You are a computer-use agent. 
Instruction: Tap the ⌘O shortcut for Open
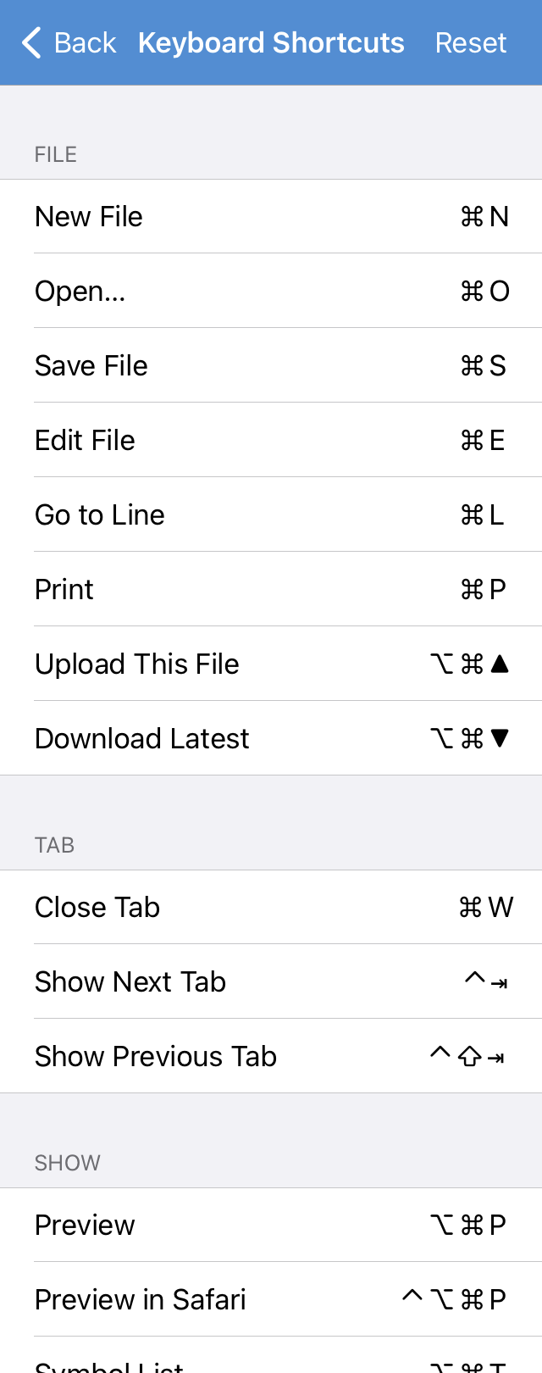click(484, 291)
